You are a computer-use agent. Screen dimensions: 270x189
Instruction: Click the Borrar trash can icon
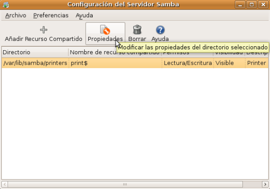click(x=137, y=30)
